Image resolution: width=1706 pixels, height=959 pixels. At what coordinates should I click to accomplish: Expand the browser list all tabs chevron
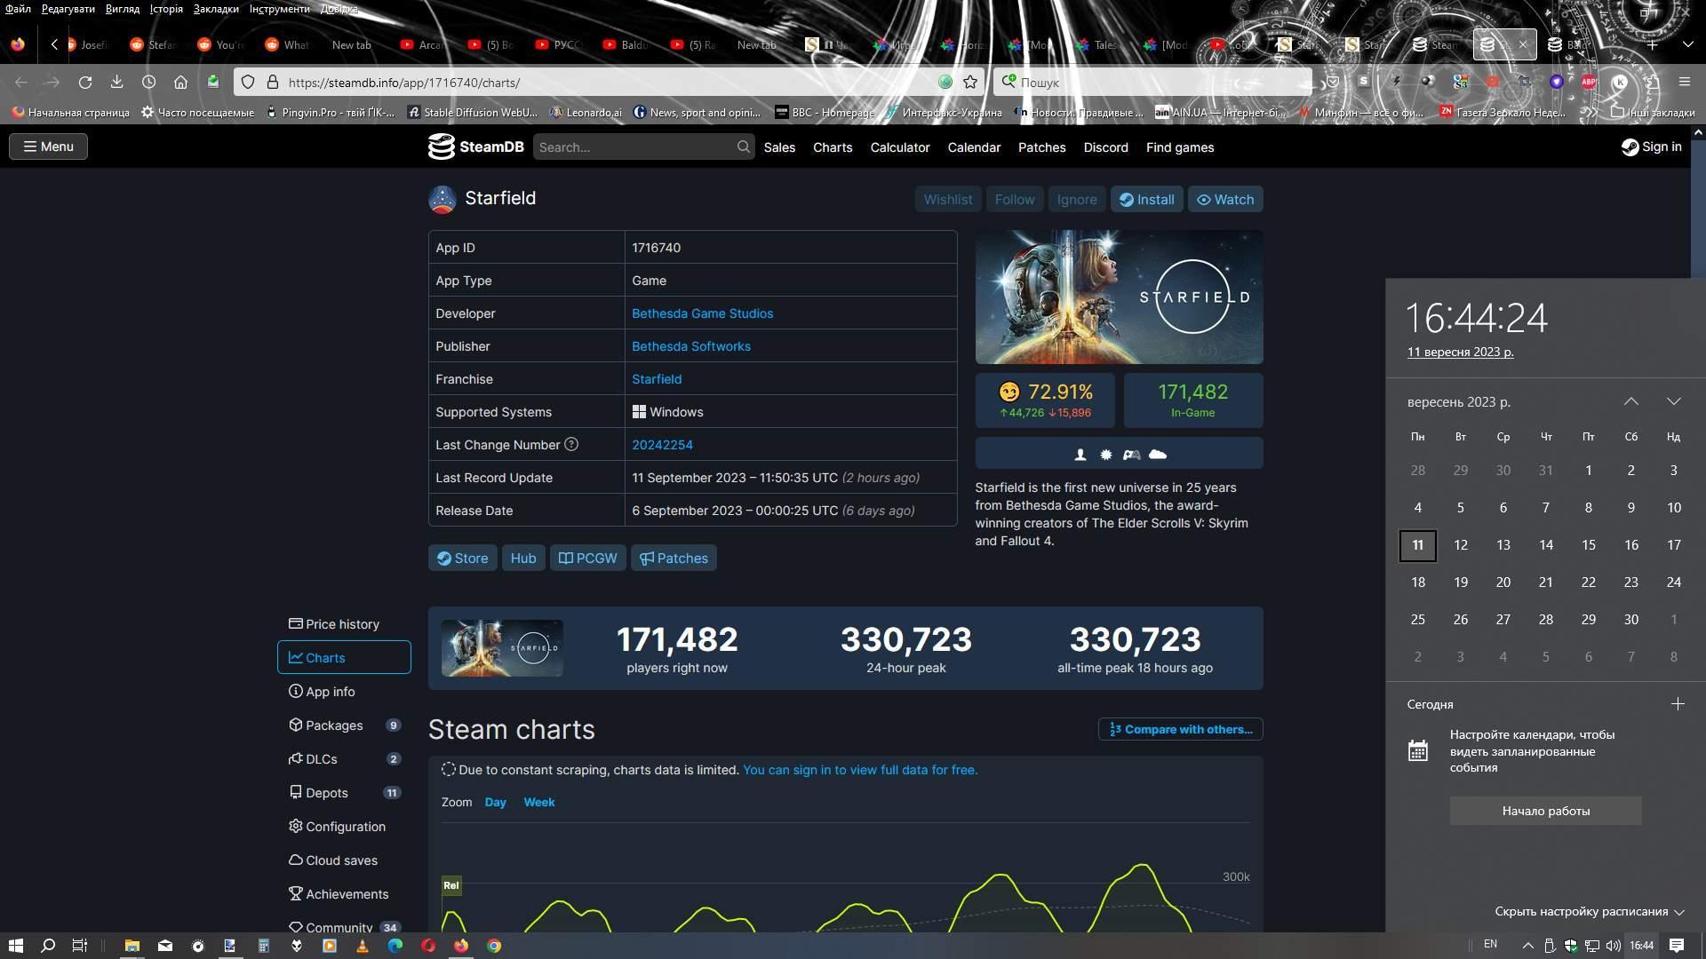click(x=1687, y=44)
